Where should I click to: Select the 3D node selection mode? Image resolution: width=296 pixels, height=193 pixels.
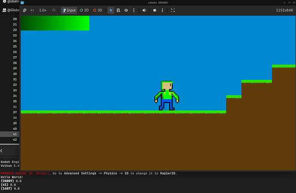[x=98, y=10]
